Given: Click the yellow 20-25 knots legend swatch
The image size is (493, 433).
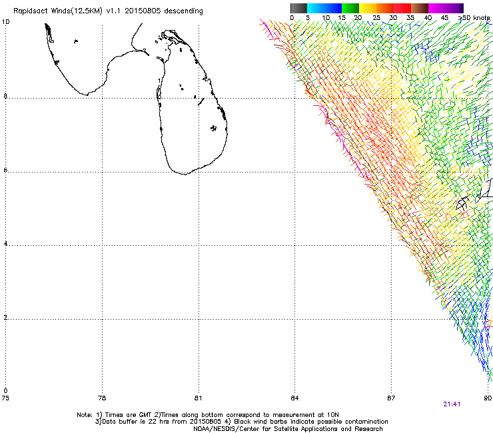Looking at the screenshot, I should point(368,8).
